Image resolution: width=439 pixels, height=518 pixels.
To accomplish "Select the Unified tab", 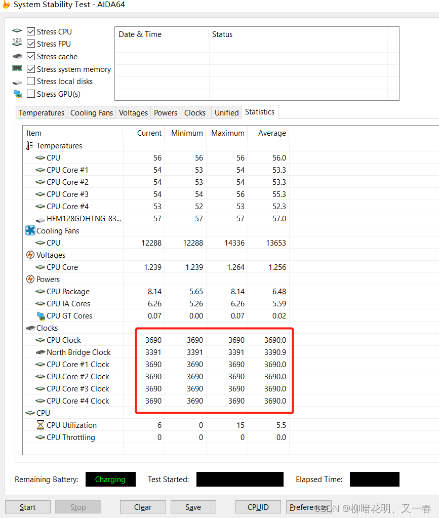I will (227, 112).
